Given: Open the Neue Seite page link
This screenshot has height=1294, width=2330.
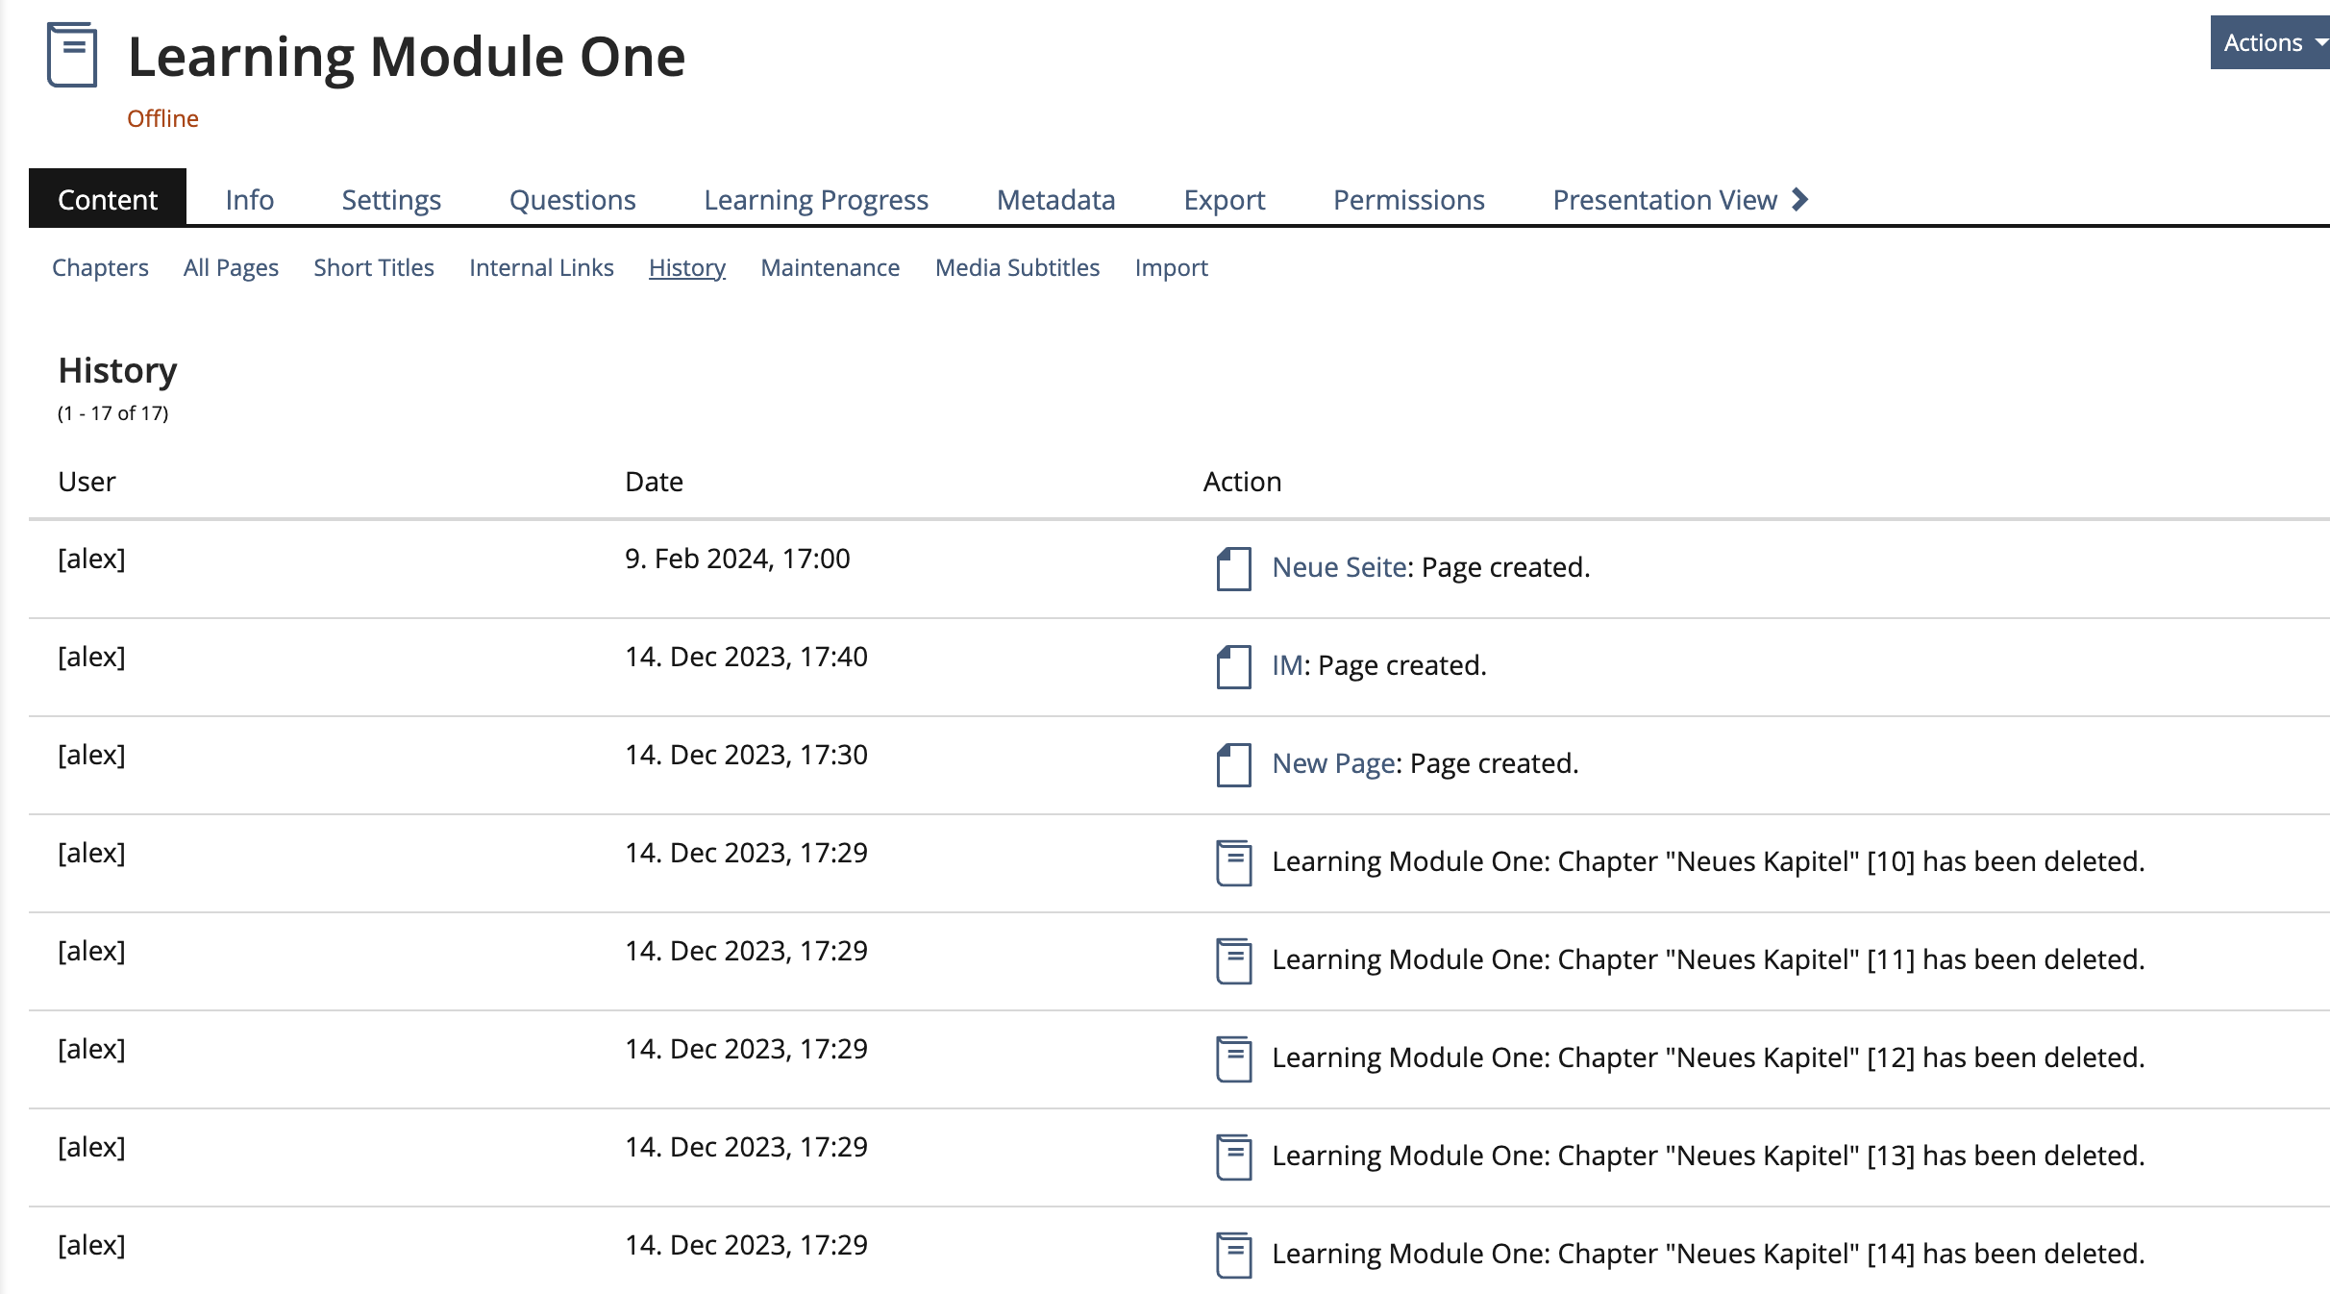Looking at the screenshot, I should (1339, 567).
